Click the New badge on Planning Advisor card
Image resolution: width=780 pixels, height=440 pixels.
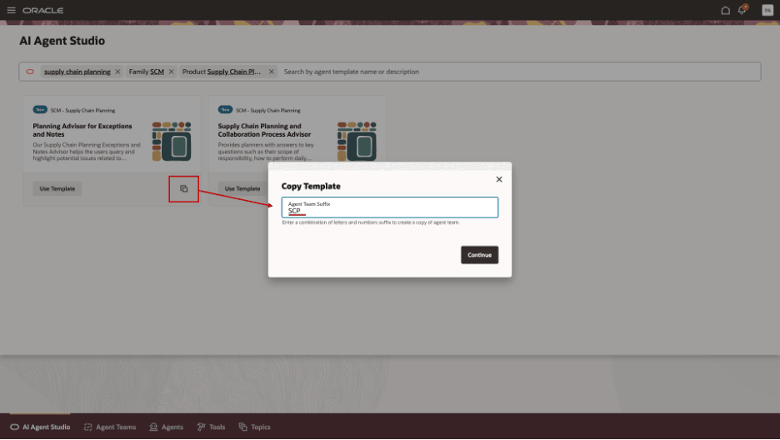pos(40,109)
